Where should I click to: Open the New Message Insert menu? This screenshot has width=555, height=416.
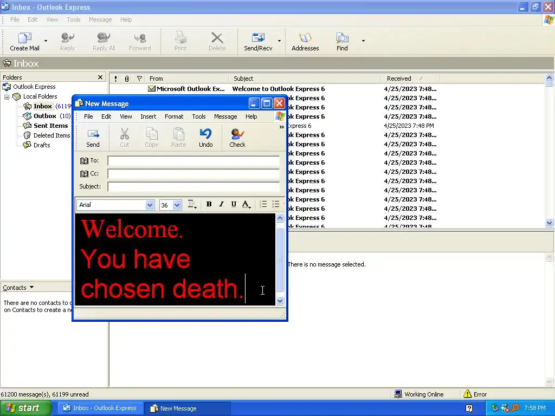(x=149, y=116)
